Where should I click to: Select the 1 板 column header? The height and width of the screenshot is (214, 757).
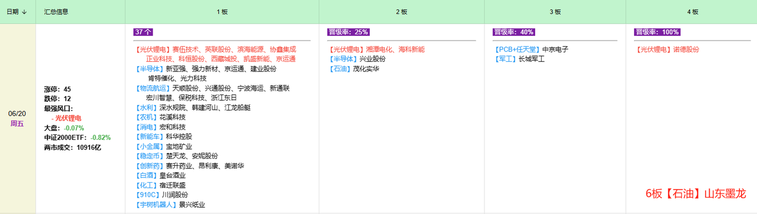click(x=222, y=12)
